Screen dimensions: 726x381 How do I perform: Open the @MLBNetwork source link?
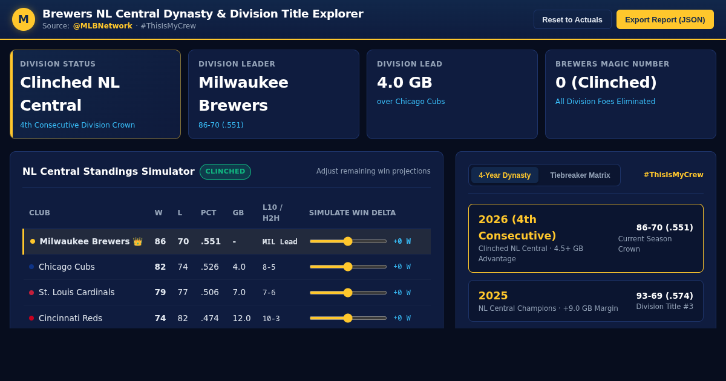[102, 26]
